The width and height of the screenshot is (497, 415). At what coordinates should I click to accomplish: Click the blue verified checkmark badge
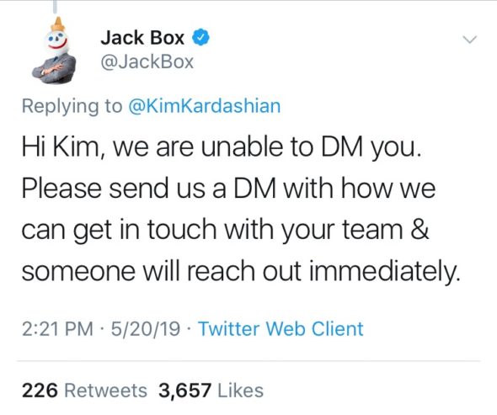click(x=200, y=38)
